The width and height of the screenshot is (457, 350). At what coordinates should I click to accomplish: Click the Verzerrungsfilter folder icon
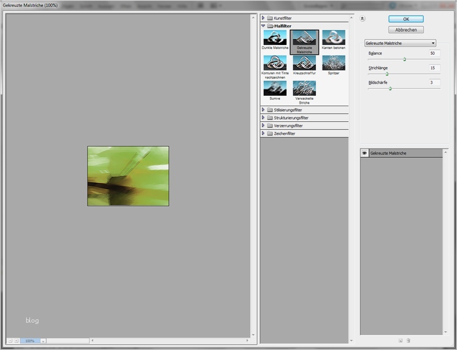[270, 126]
